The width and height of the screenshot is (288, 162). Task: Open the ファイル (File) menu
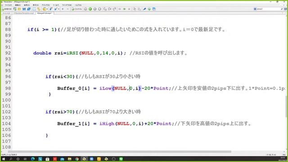pyautogui.click(x=8, y=5)
